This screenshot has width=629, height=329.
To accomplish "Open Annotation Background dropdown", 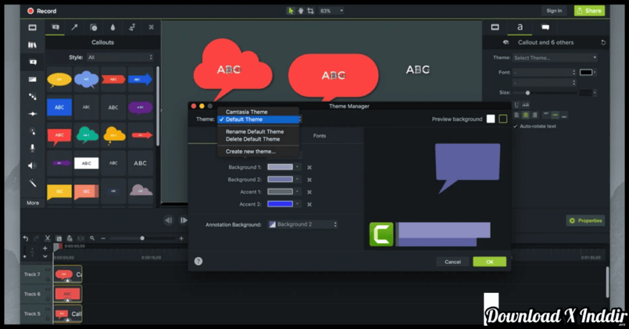I will (302, 225).
